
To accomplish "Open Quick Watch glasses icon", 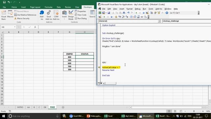I will 142,17.
